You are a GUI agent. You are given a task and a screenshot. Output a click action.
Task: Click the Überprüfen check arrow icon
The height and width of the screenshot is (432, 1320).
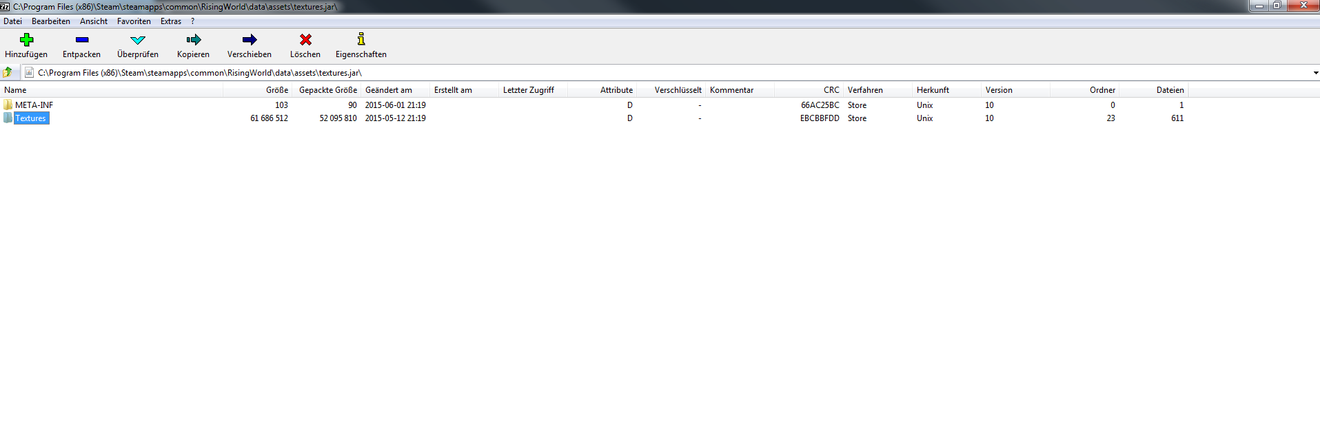click(138, 40)
